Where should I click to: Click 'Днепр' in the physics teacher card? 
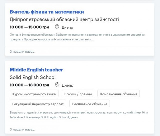(67, 27)
